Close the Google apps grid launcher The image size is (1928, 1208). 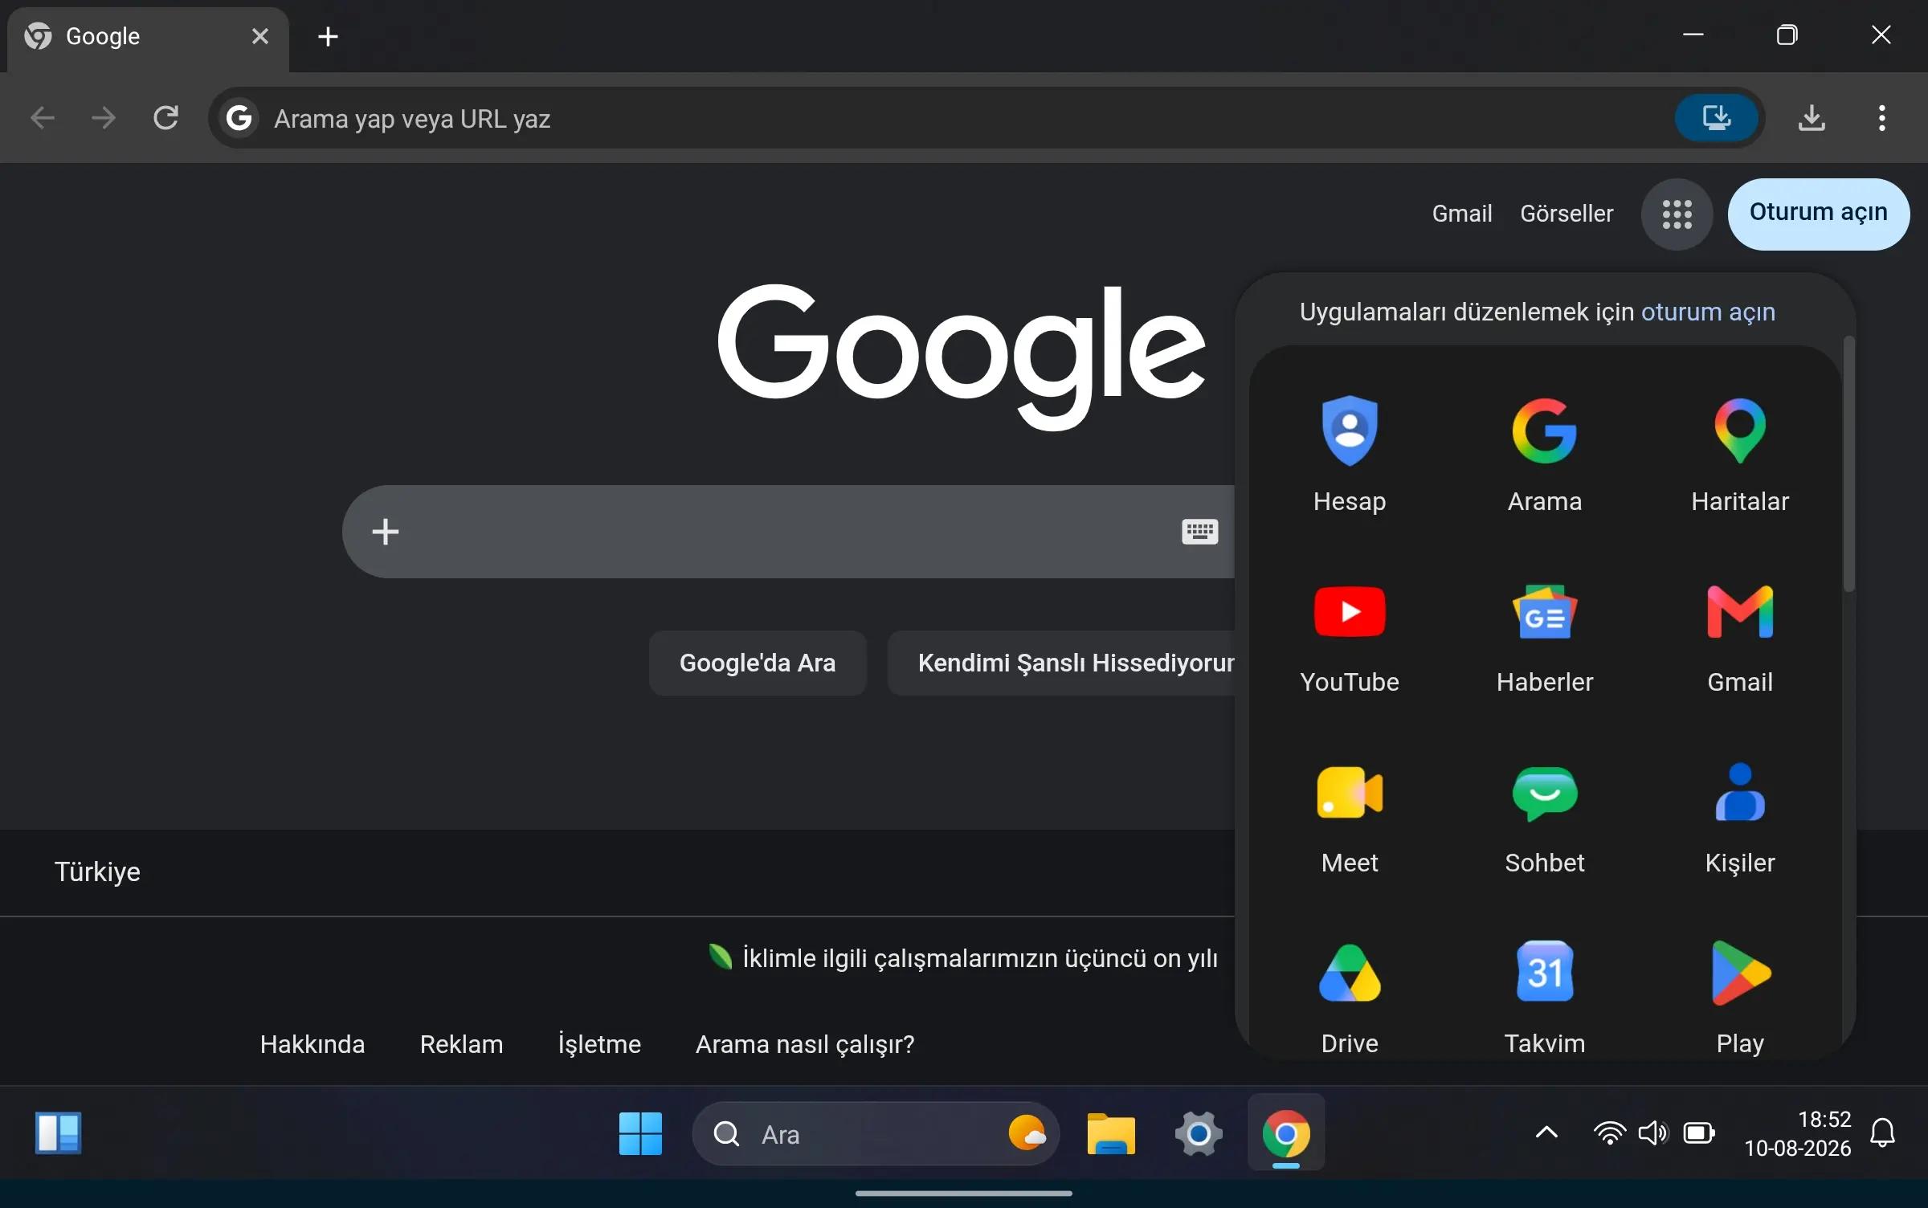click(x=1677, y=214)
